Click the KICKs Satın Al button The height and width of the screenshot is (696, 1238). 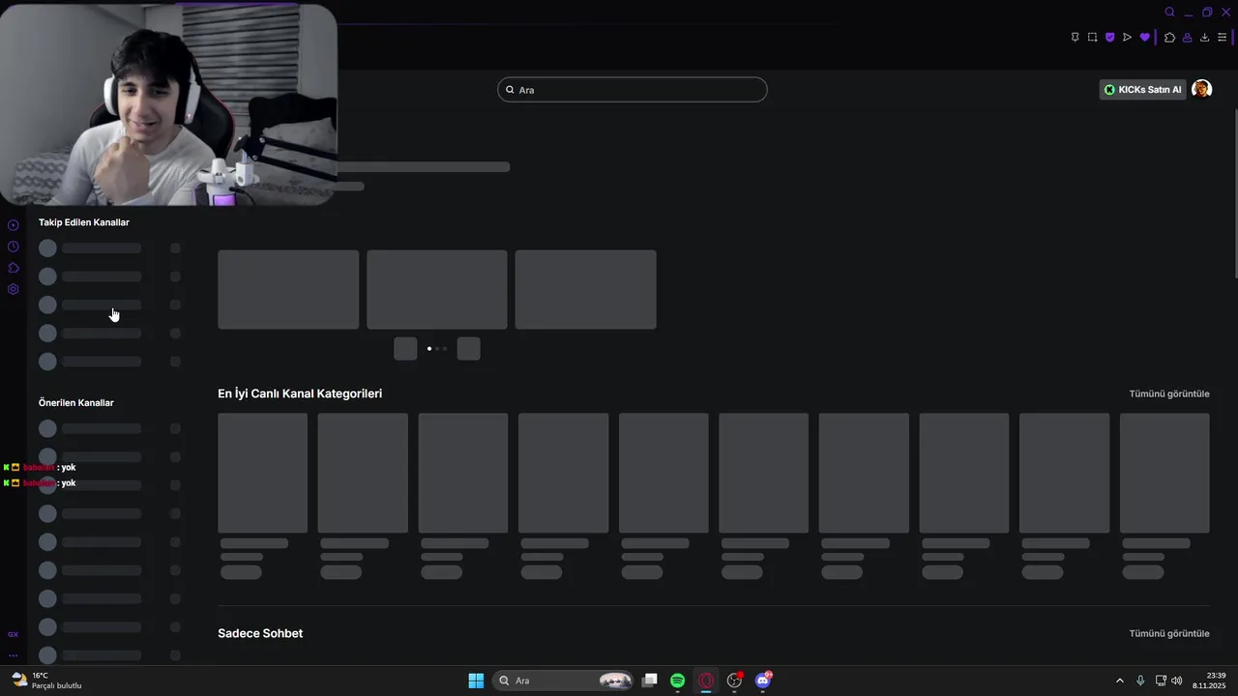[x=1142, y=90]
